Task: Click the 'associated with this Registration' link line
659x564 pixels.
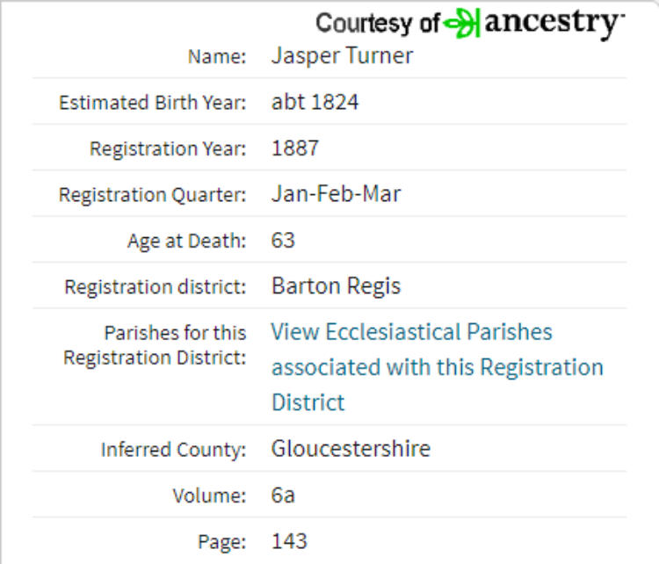Action: pyautogui.click(x=437, y=367)
